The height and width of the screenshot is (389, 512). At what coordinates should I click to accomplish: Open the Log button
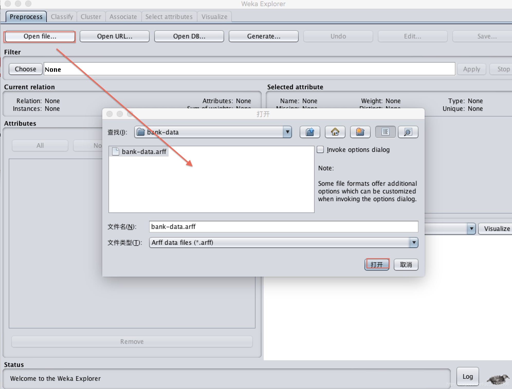468,376
